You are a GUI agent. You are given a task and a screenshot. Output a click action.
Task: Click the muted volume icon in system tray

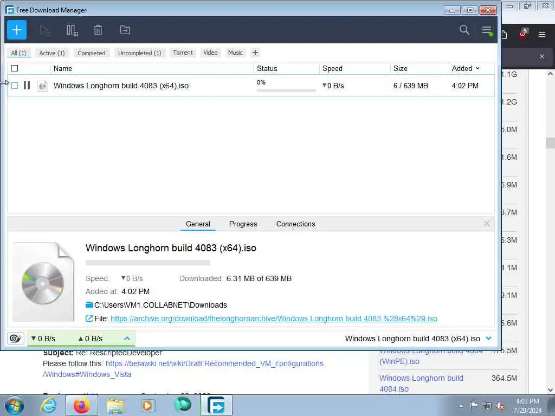coord(500,406)
